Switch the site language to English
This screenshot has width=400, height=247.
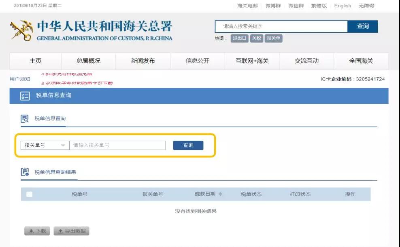(343, 6)
